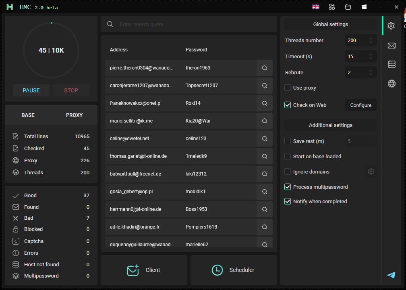Open the settings gear sidebar tab
The image size is (406, 290).
pos(391,26)
